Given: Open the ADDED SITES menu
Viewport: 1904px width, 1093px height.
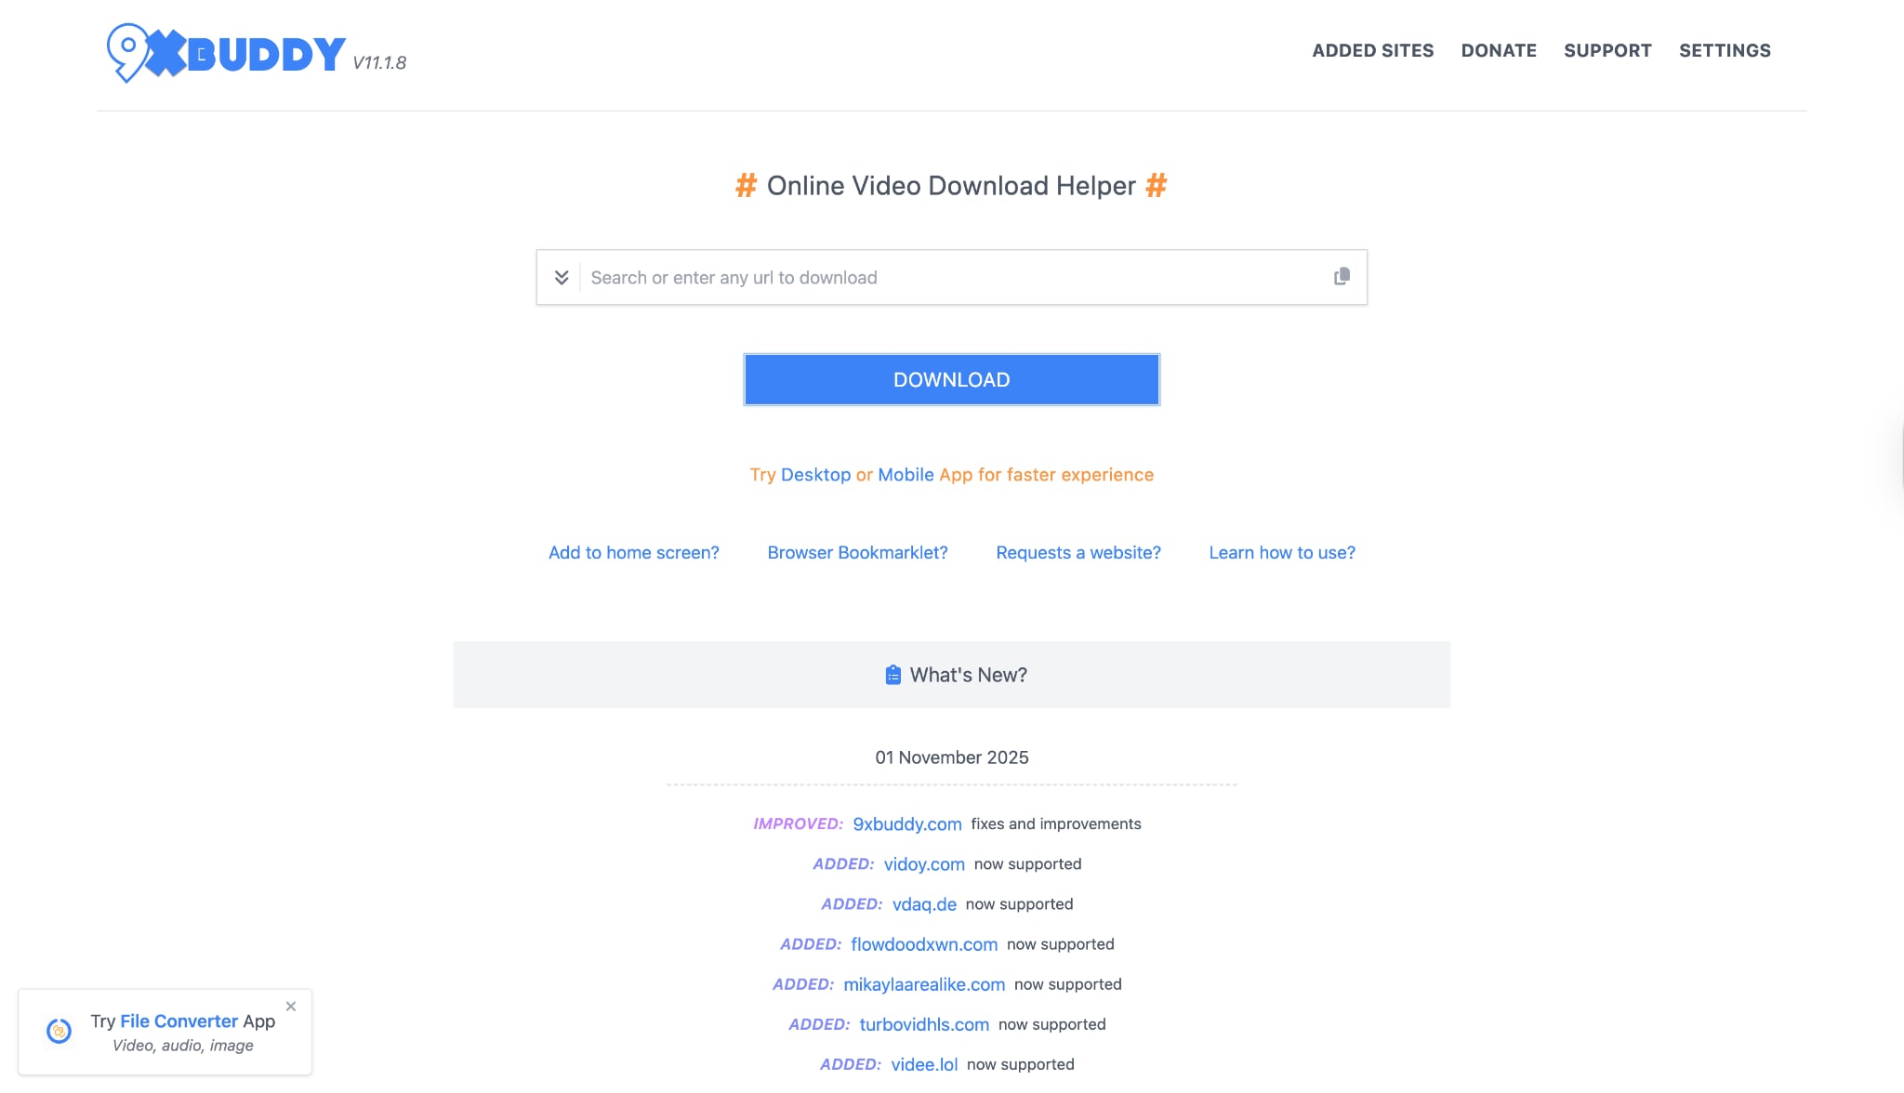Looking at the screenshot, I should point(1372,51).
